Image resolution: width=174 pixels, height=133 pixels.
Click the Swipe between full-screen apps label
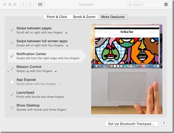tap(42, 41)
